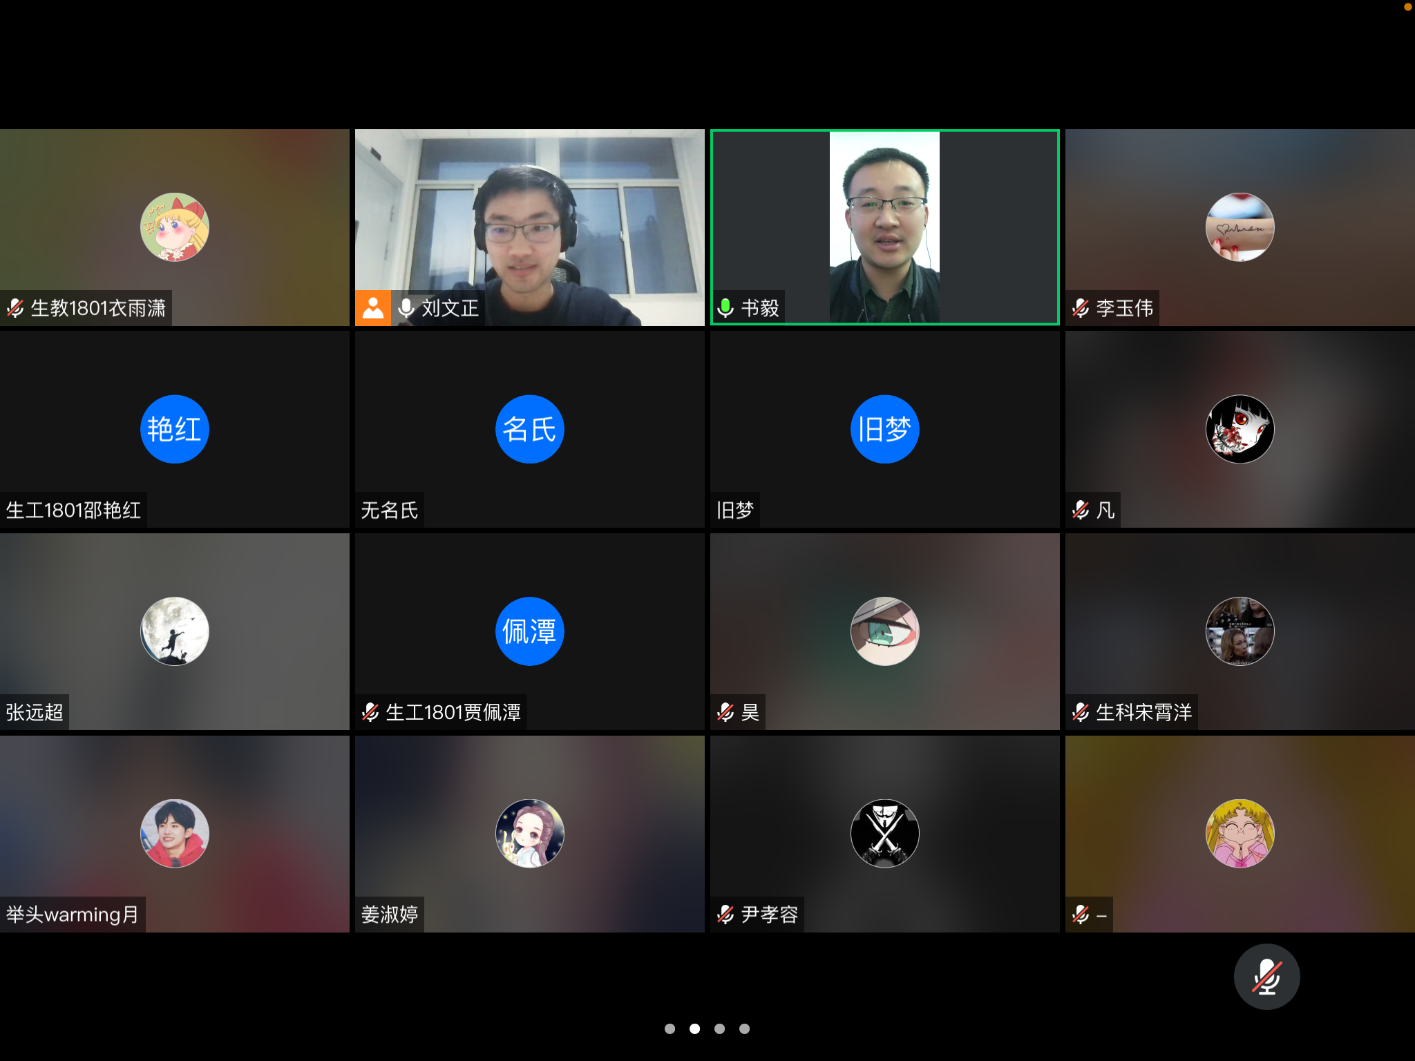Screen dimensions: 1415x1061
Task: Go to the first page dot
Action: pos(669,1029)
